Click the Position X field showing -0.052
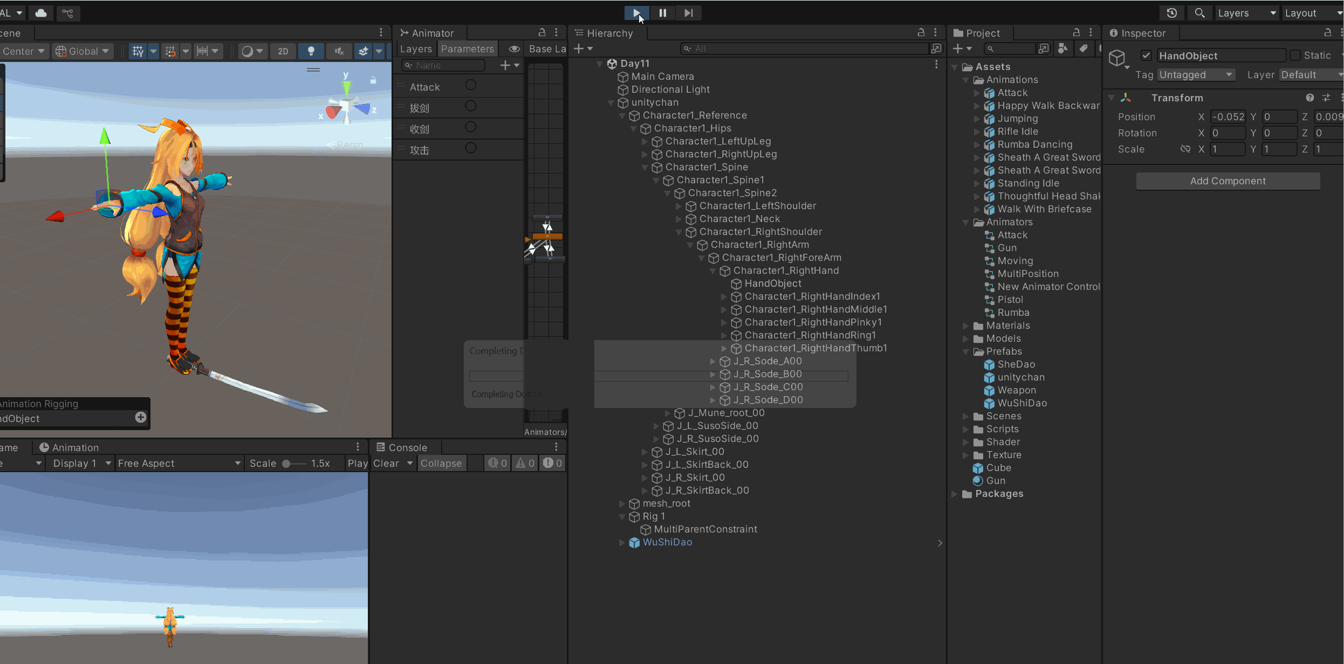 click(1228, 116)
